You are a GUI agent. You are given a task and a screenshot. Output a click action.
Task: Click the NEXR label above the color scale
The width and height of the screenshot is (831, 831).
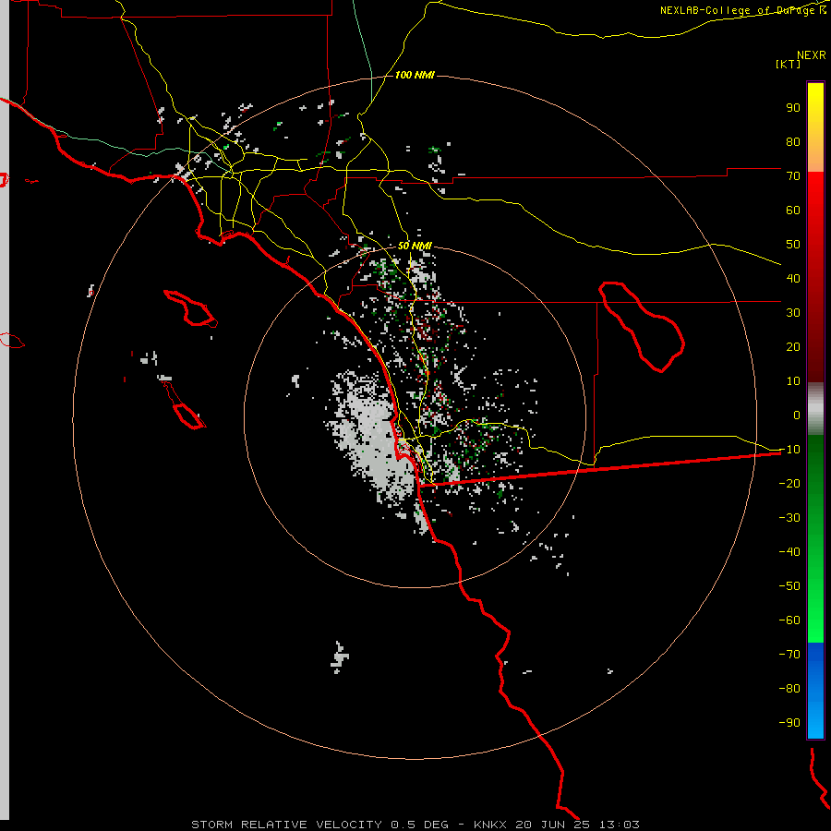pyautogui.click(x=811, y=55)
